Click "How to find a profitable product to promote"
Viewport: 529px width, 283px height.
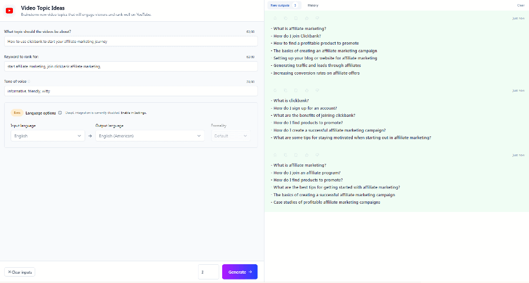316,43
